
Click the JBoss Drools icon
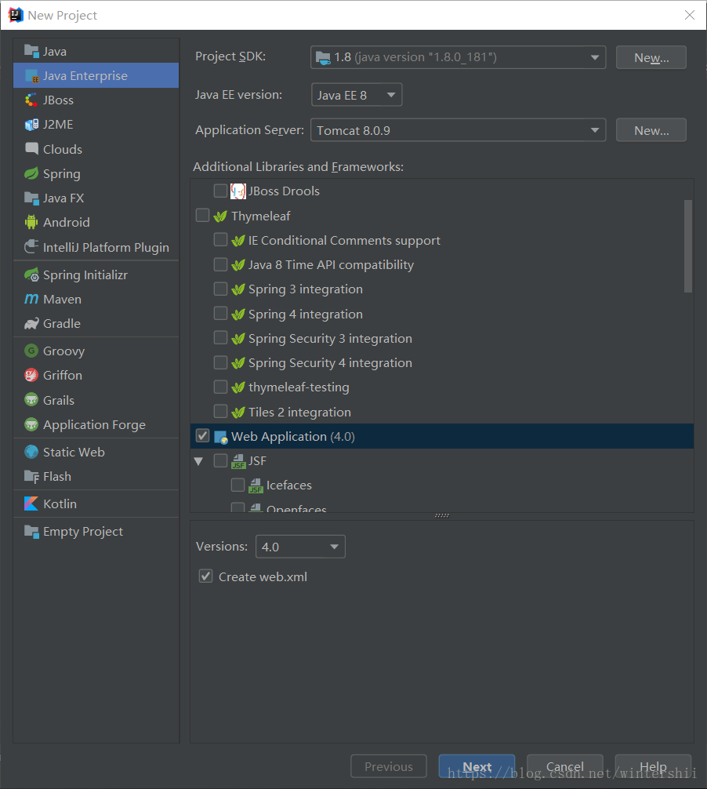pos(237,191)
